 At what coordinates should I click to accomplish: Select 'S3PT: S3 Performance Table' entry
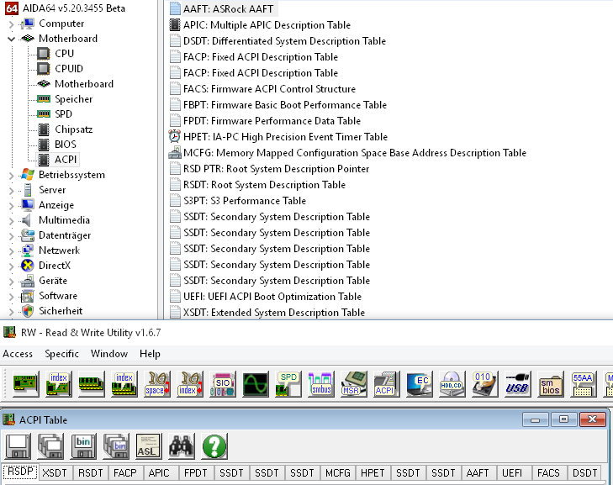(245, 201)
